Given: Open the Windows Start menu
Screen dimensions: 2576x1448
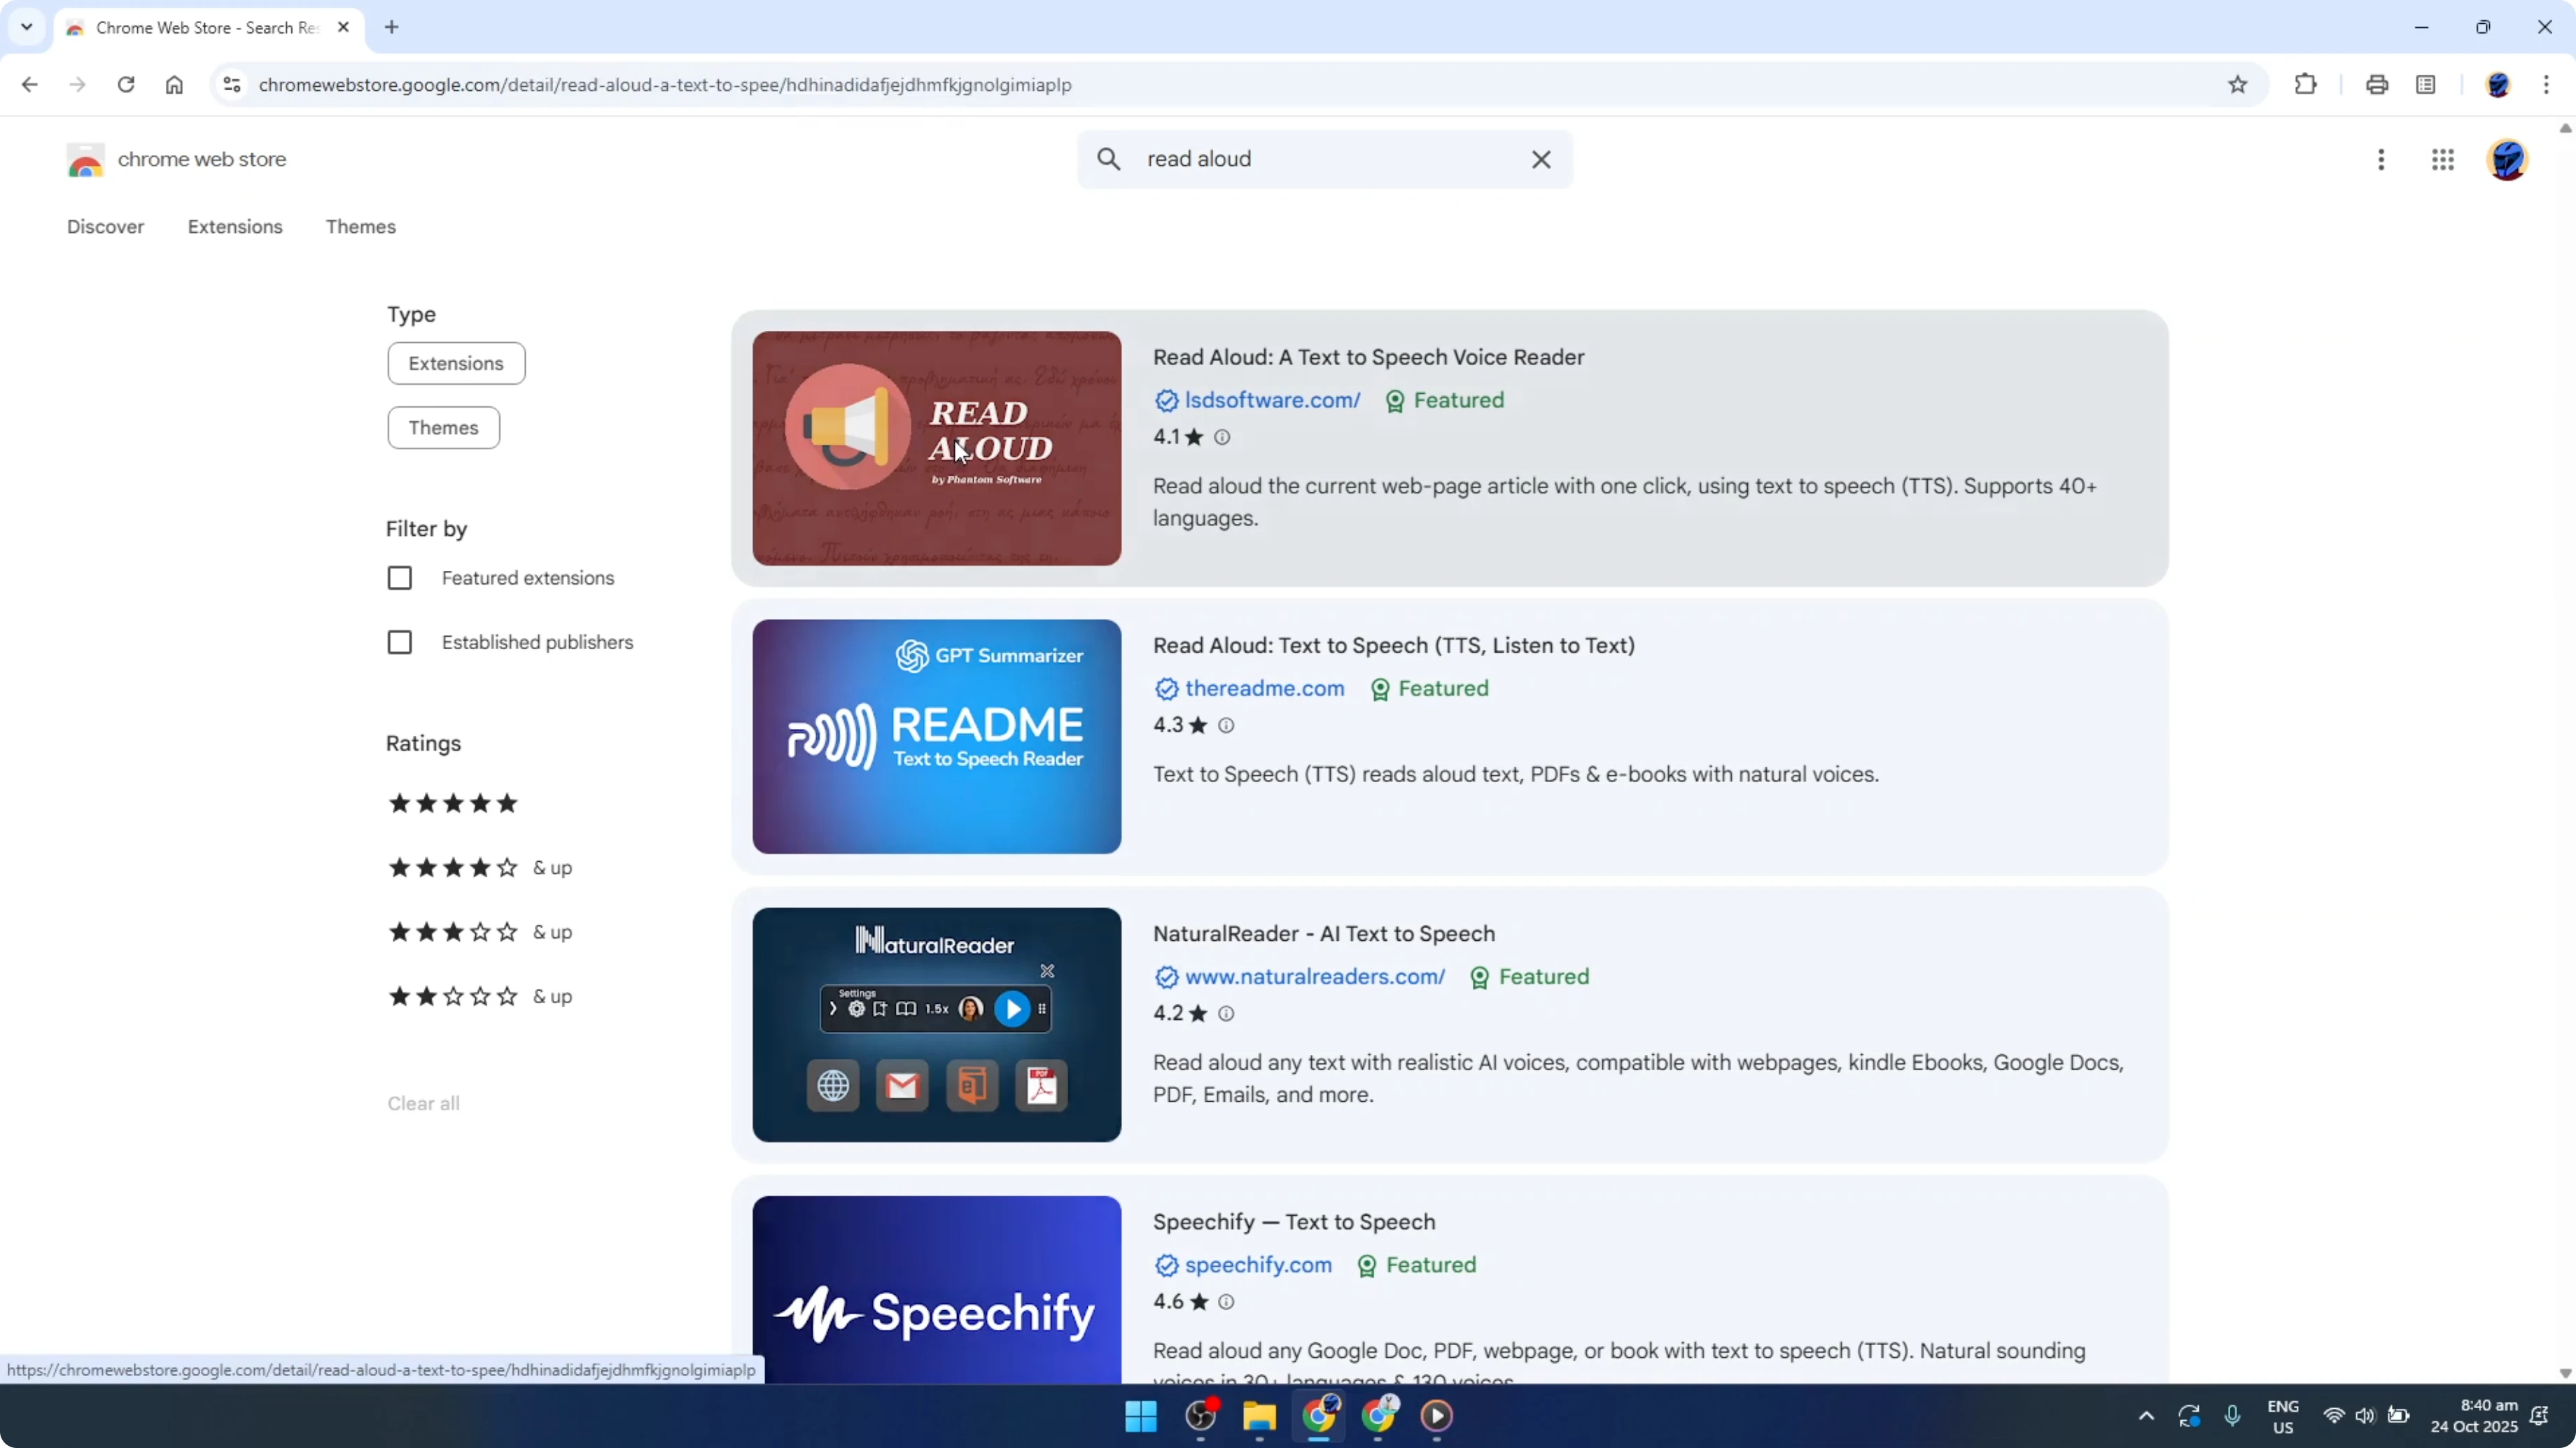Looking at the screenshot, I should coord(1141,1416).
